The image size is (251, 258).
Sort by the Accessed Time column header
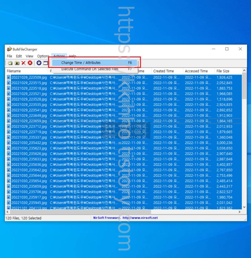pos(199,71)
